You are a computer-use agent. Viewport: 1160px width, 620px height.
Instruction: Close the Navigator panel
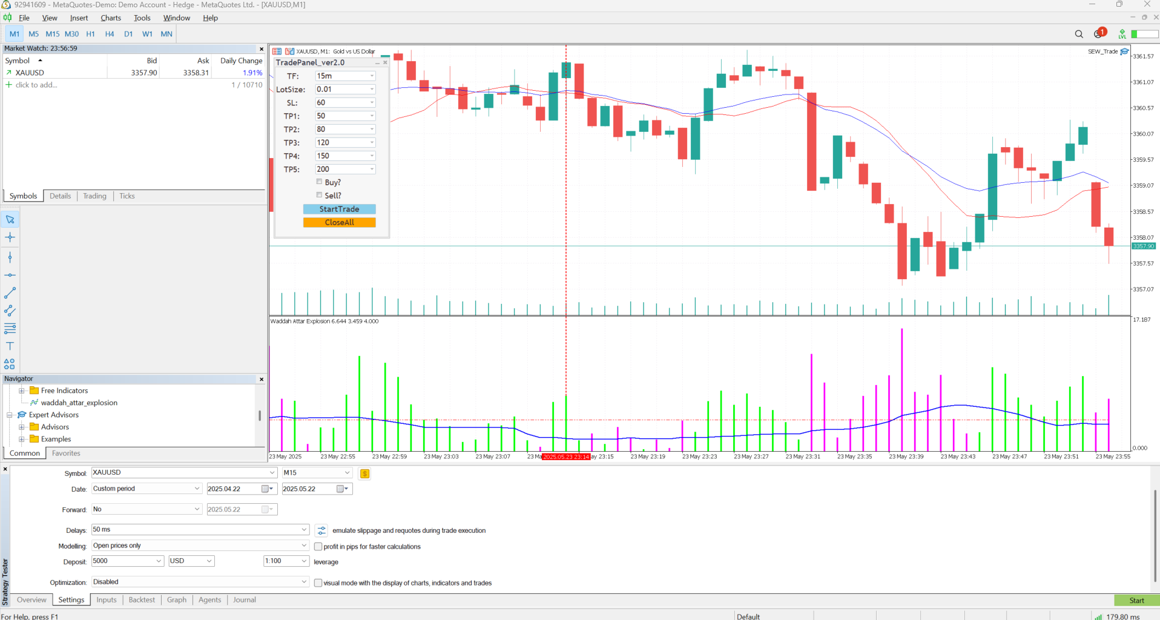tap(262, 379)
